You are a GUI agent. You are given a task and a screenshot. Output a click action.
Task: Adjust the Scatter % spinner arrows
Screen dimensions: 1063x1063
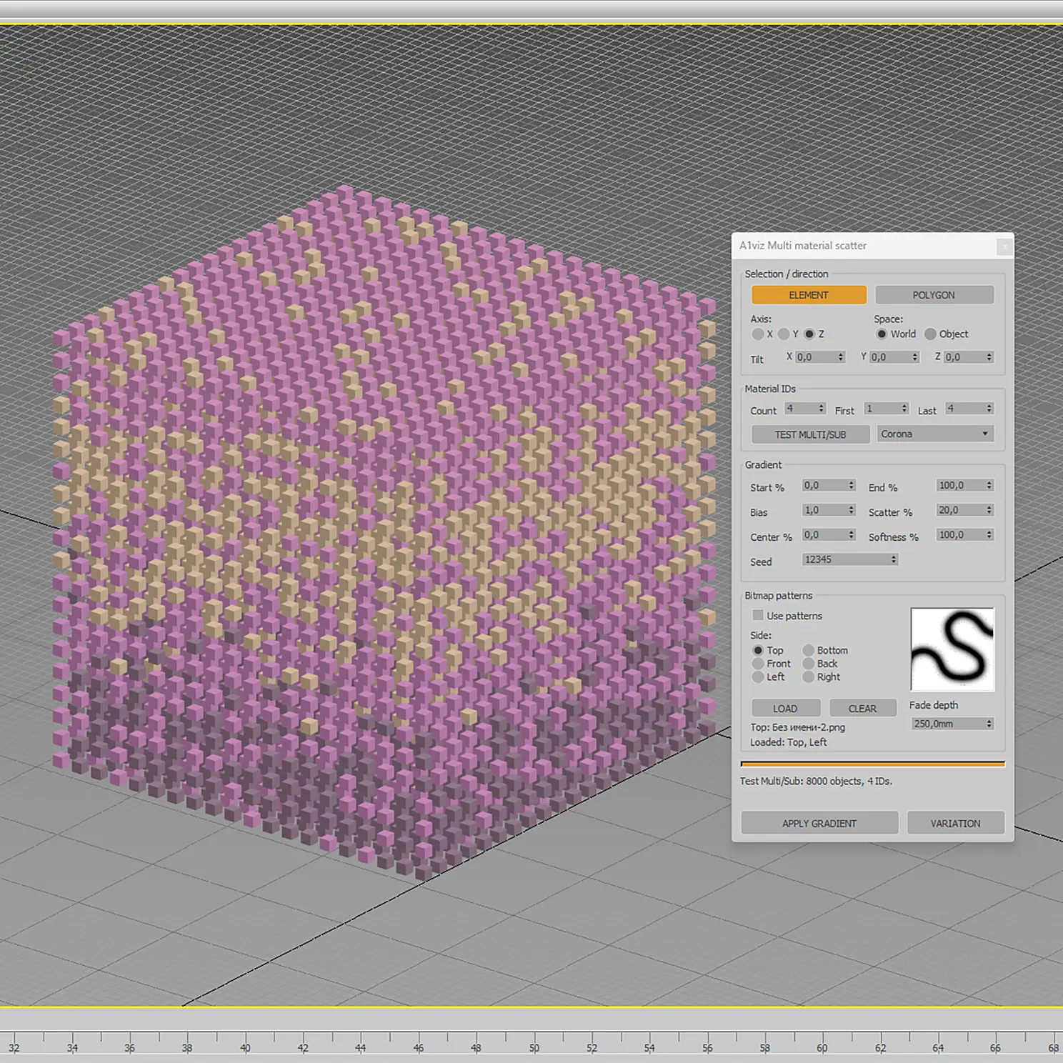click(x=989, y=510)
